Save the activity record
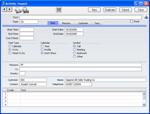Viewport: 150px width, 114px height. coord(141,10)
